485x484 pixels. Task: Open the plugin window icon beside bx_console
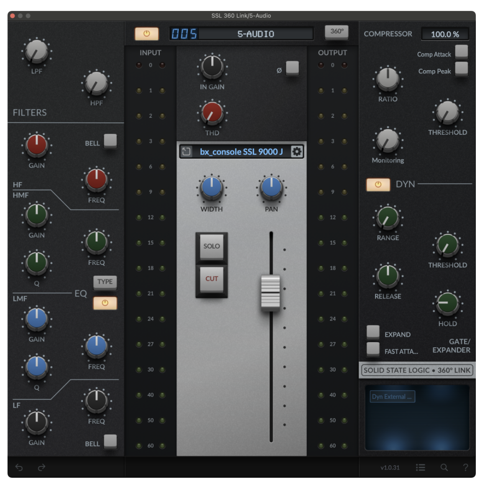tap(186, 152)
